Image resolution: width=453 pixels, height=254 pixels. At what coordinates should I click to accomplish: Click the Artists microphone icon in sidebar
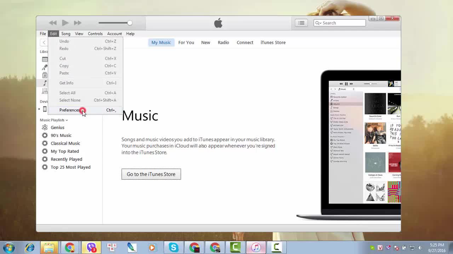[45, 67]
